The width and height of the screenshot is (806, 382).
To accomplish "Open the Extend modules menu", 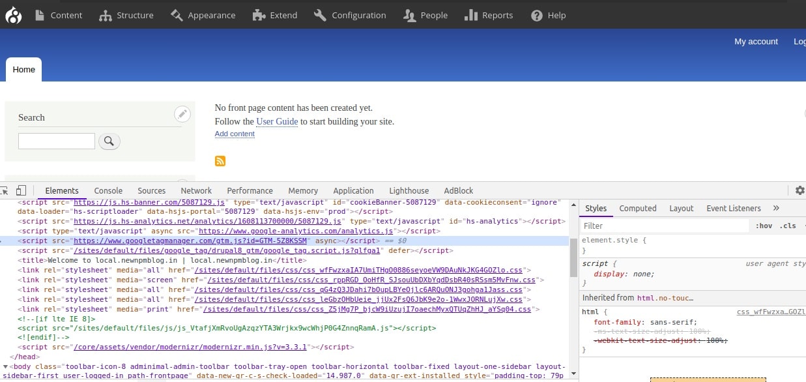I will [x=275, y=15].
